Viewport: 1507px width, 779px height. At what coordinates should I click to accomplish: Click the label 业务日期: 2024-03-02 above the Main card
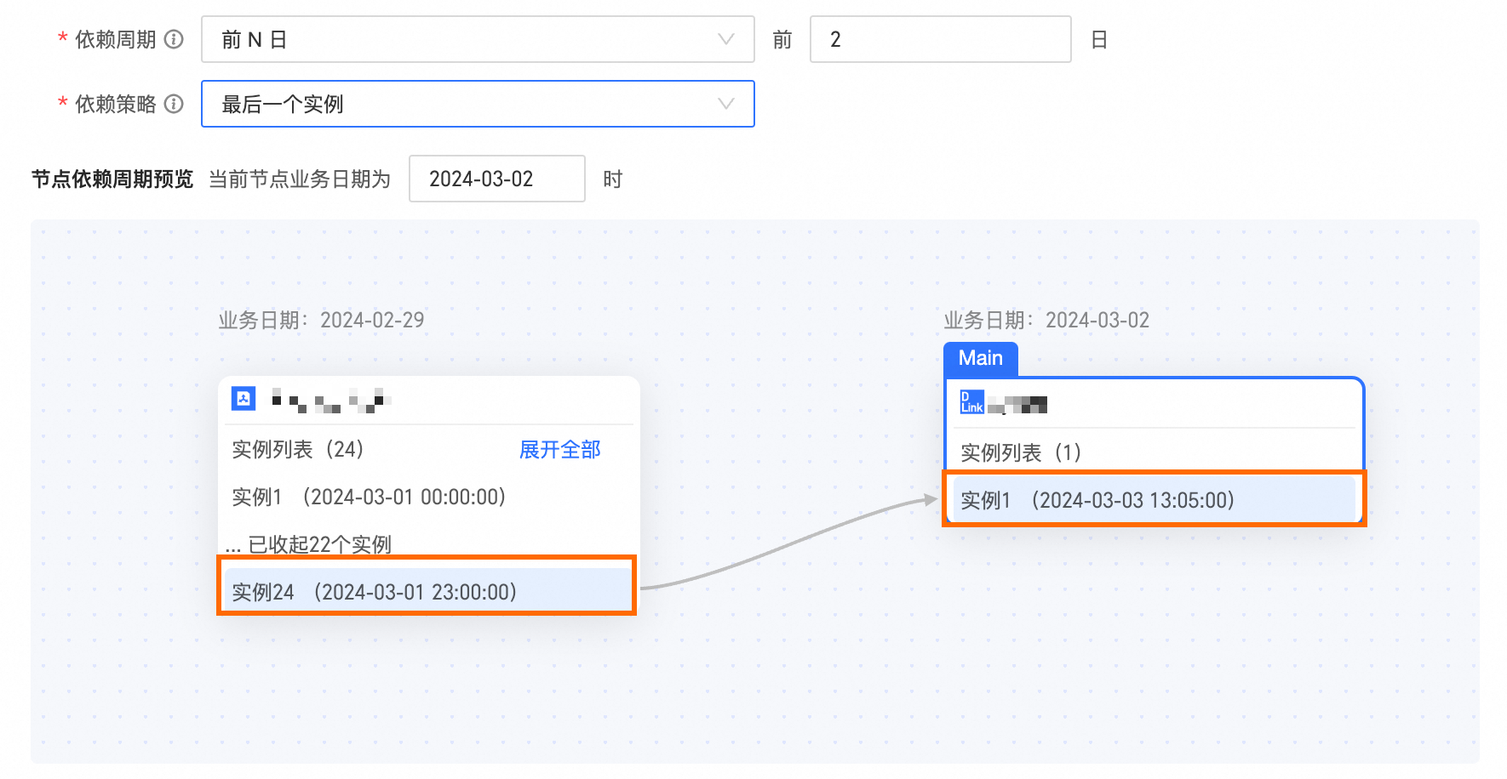point(1046,320)
